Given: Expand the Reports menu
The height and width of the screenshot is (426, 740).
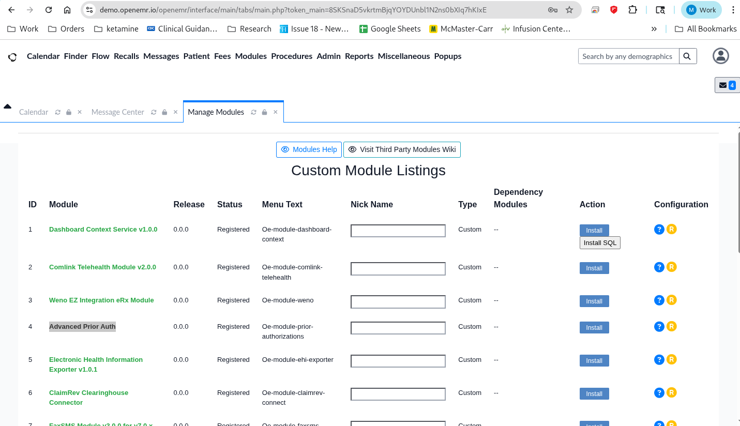Looking at the screenshot, I should pyautogui.click(x=359, y=56).
